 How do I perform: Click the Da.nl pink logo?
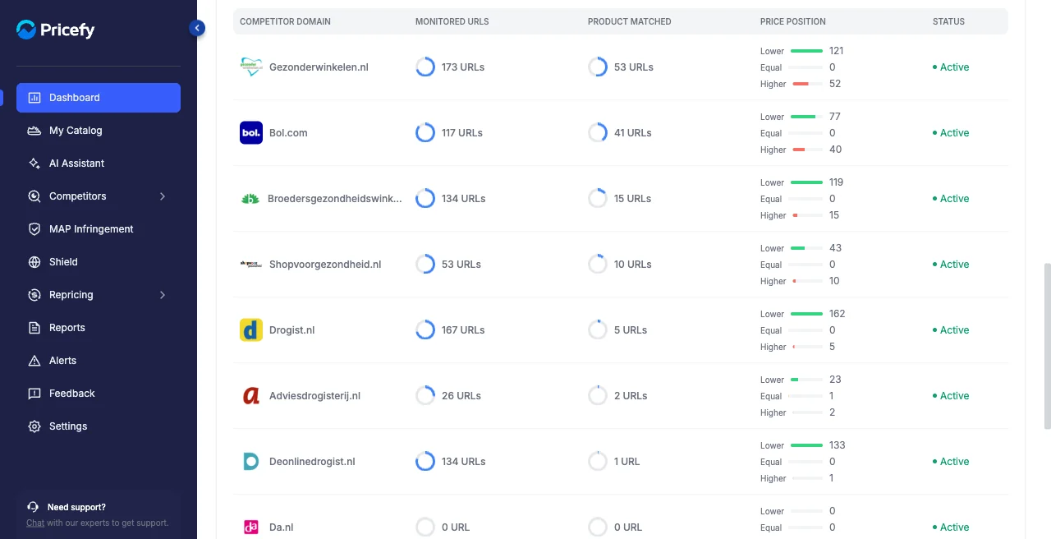pyautogui.click(x=251, y=527)
